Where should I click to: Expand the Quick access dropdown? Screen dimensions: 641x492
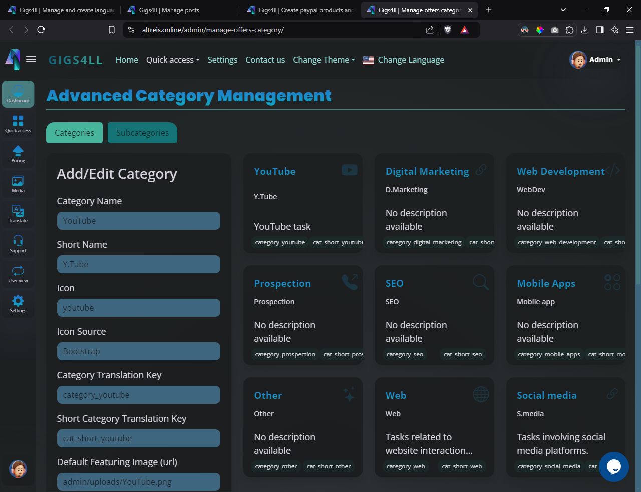172,60
